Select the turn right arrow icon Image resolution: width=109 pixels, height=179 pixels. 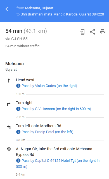pyautogui.click(x=9, y=104)
